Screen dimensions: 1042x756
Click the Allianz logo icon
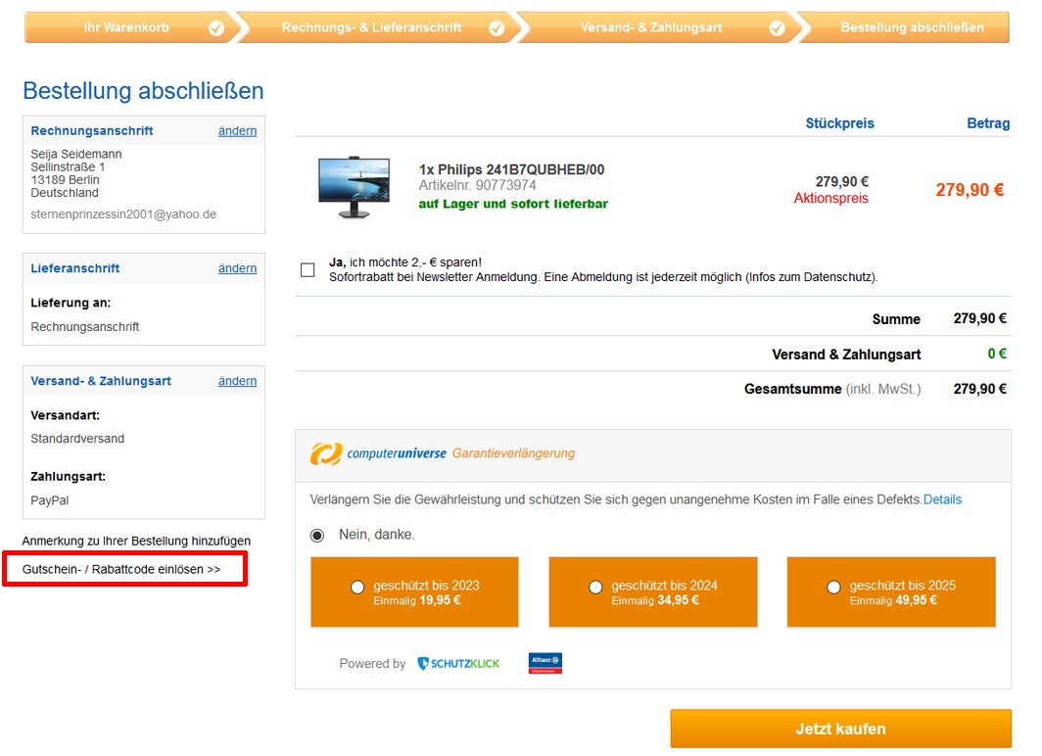click(545, 663)
